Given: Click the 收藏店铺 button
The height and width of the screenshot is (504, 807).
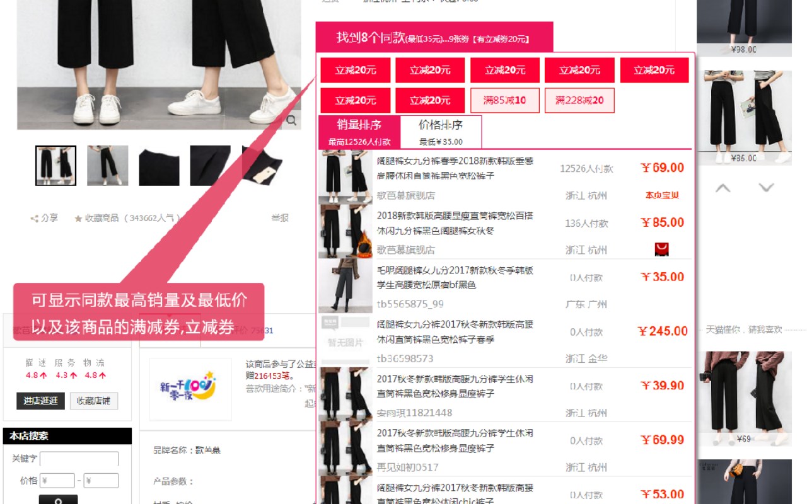Looking at the screenshot, I should (x=94, y=401).
